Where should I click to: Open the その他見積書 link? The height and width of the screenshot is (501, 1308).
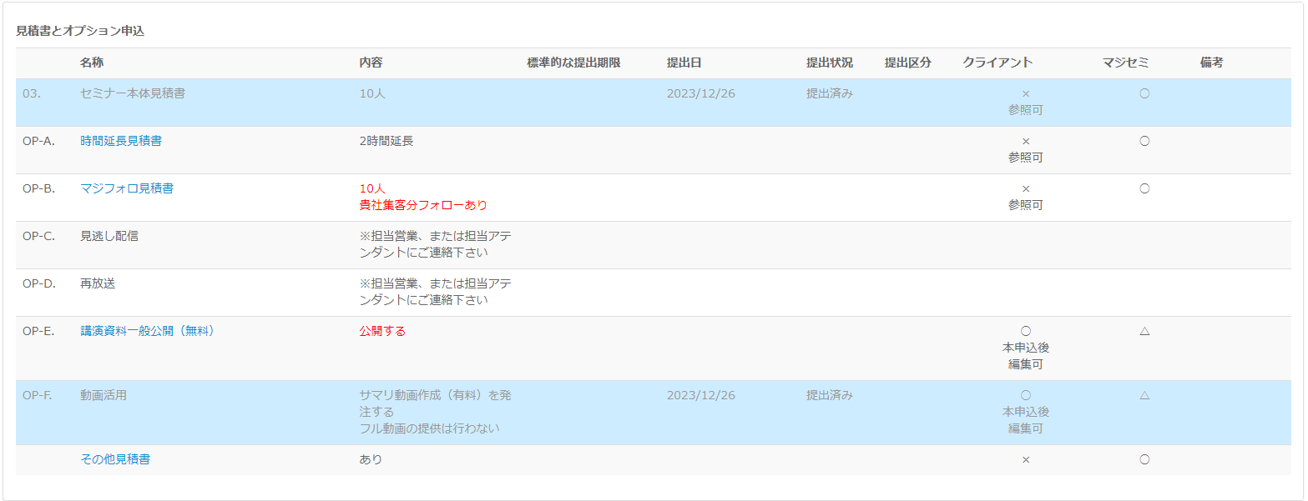click(x=115, y=459)
